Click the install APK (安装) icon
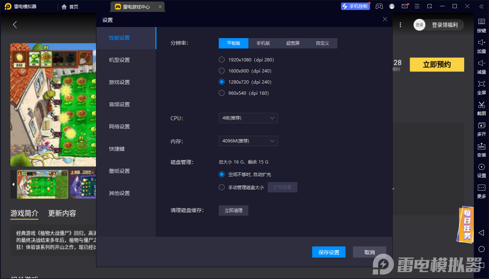The width and height of the screenshot is (489, 279). (481, 146)
